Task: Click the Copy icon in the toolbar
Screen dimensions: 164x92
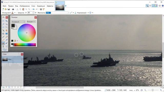Action: 20,9
